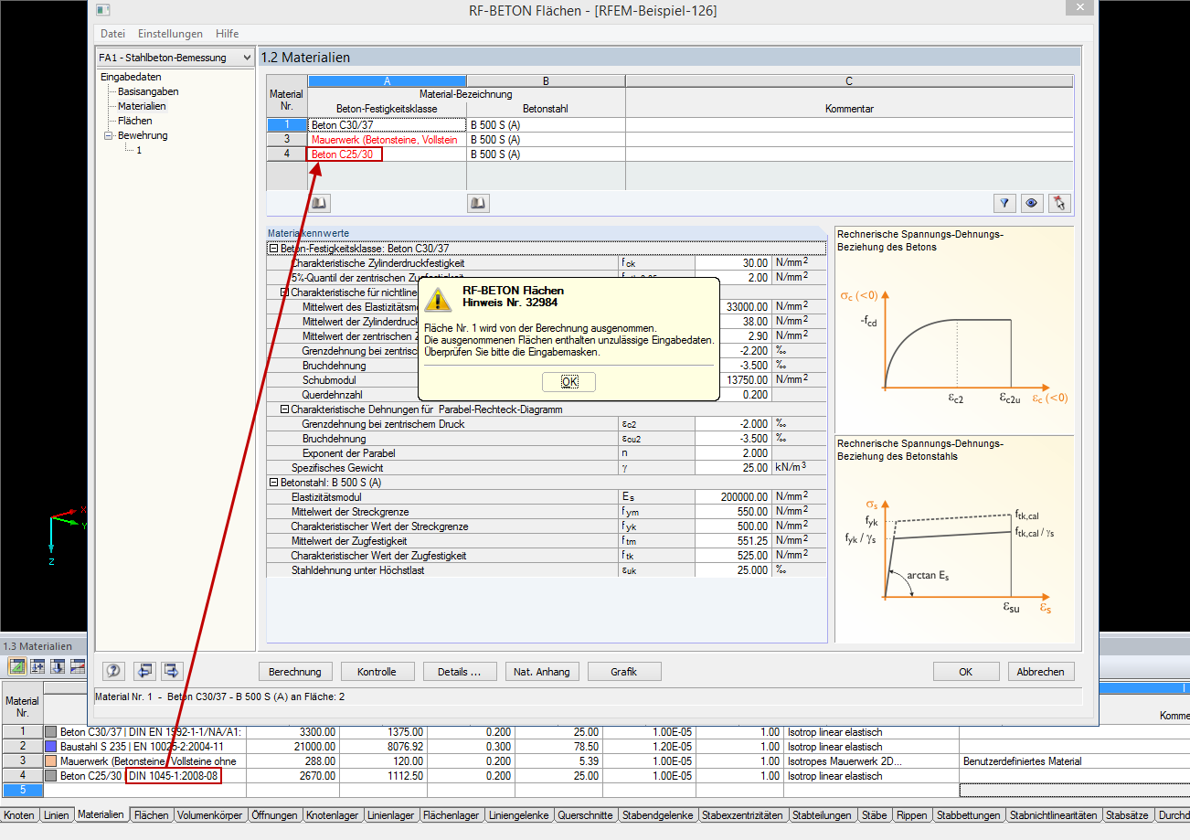Collapse the Bewehrung tree node
Screen dimensions: 1190x840
[109, 135]
